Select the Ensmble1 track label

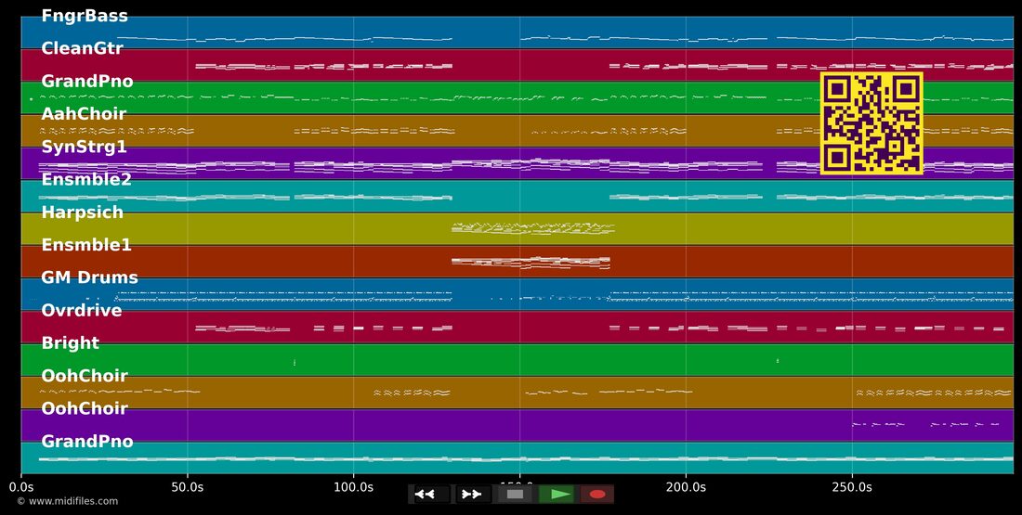pos(86,245)
